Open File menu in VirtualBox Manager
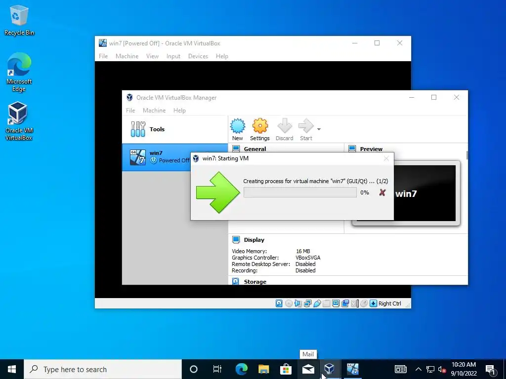This screenshot has width=506, height=379. pos(130,110)
